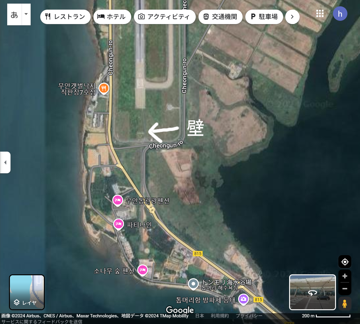Open the Google apps grid icon
Viewport: 360px width, 324px height.
point(320,14)
